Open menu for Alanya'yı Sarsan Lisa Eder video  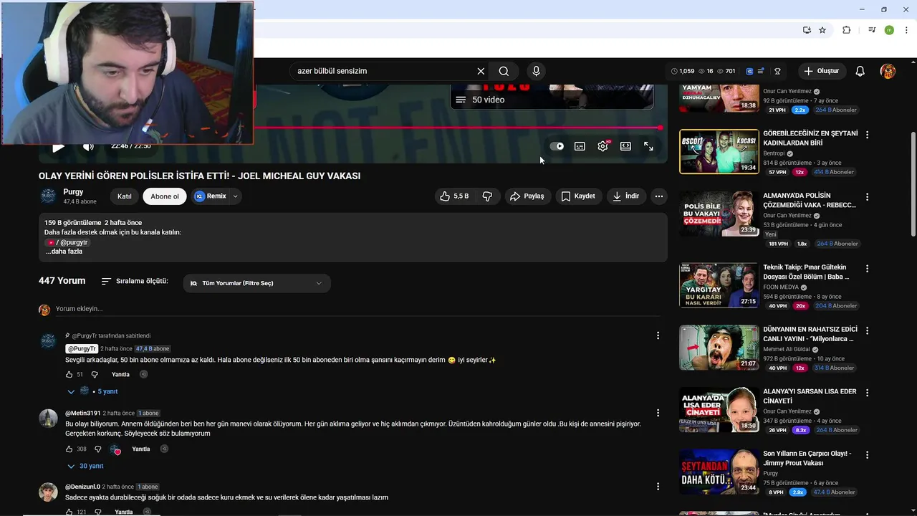[867, 393]
